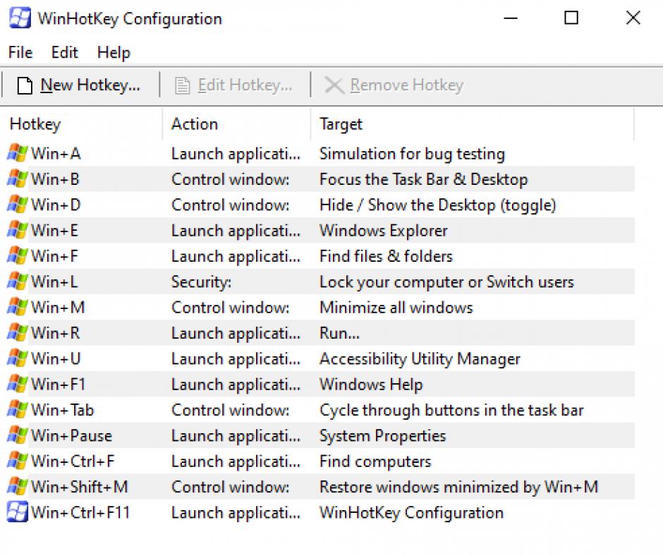Sort by the Action column header
663x556 pixels.
tap(195, 124)
